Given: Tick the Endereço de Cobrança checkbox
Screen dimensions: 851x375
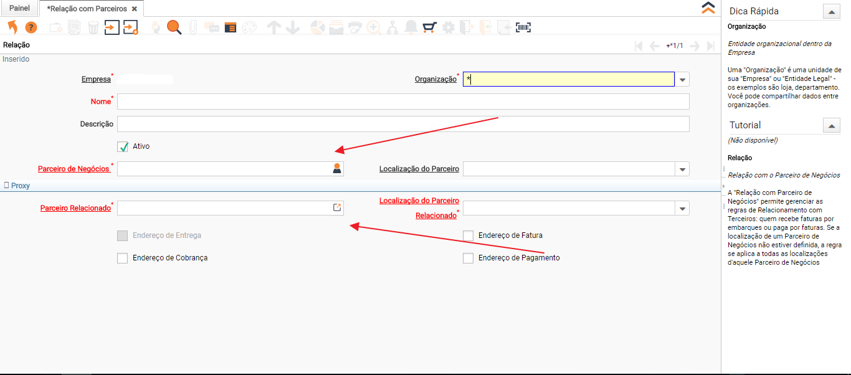Looking at the screenshot, I should pos(123,258).
